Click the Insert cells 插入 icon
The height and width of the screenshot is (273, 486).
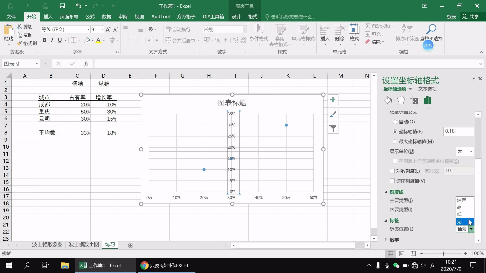pyautogui.click(x=325, y=30)
